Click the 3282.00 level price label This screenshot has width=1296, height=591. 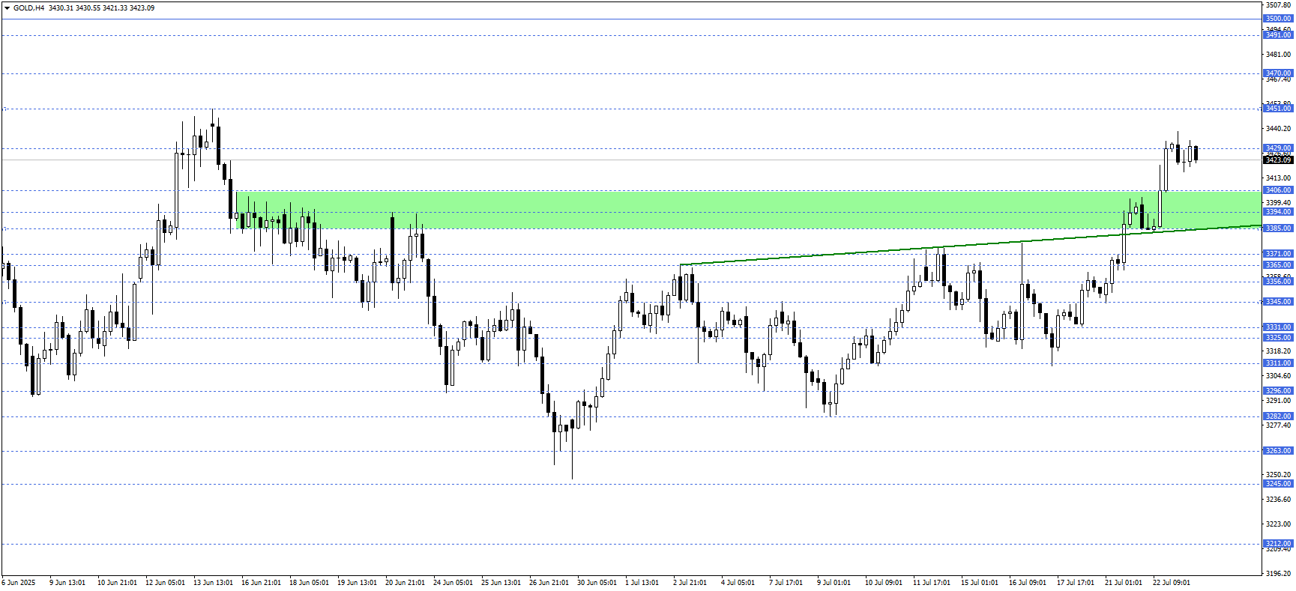pyautogui.click(x=1278, y=416)
